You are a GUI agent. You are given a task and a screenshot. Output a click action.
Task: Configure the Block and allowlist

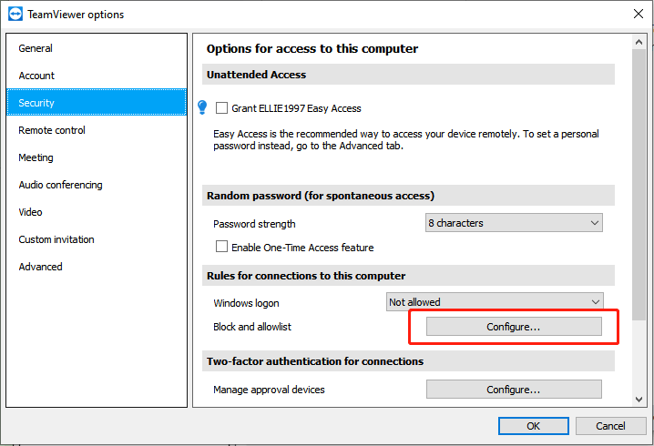coord(514,327)
